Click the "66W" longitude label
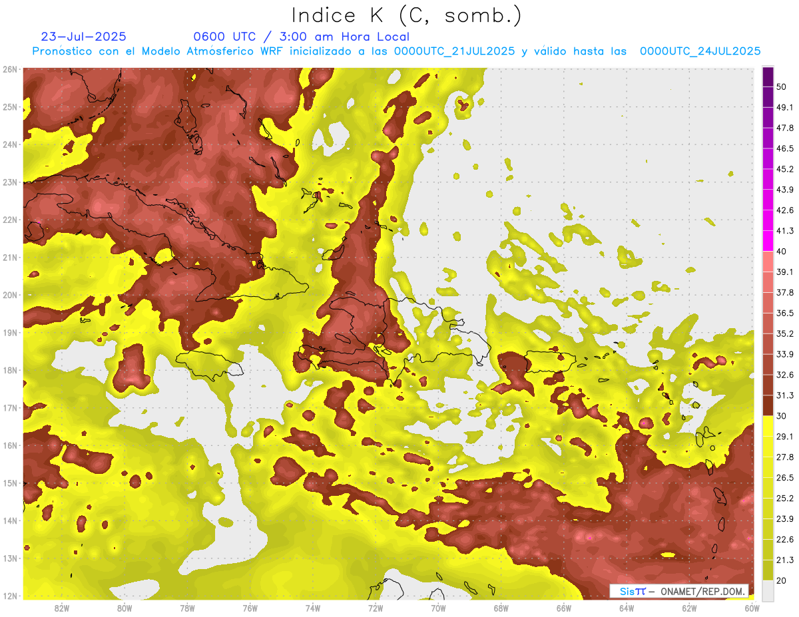 [564, 608]
